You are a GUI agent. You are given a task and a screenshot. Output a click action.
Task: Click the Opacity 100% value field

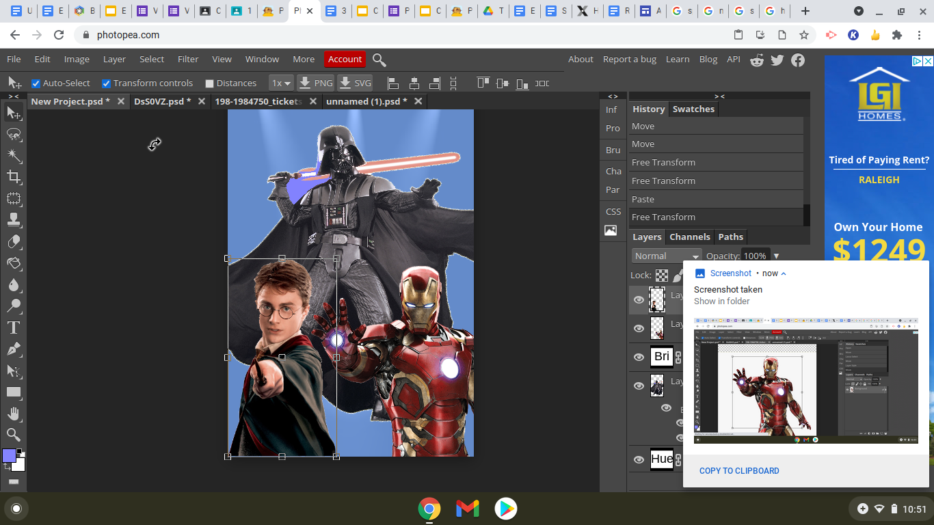pos(755,256)
